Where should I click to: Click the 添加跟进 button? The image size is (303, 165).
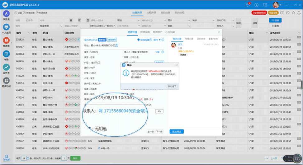pos(177,131)
